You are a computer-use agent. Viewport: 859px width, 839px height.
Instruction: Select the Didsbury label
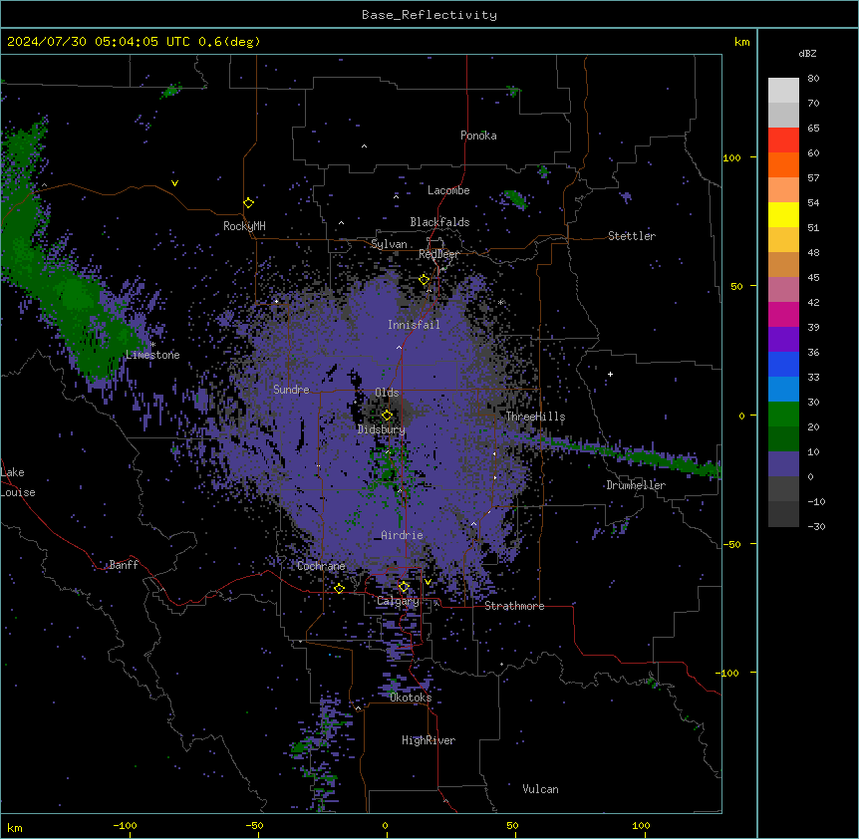coord(382,429)
